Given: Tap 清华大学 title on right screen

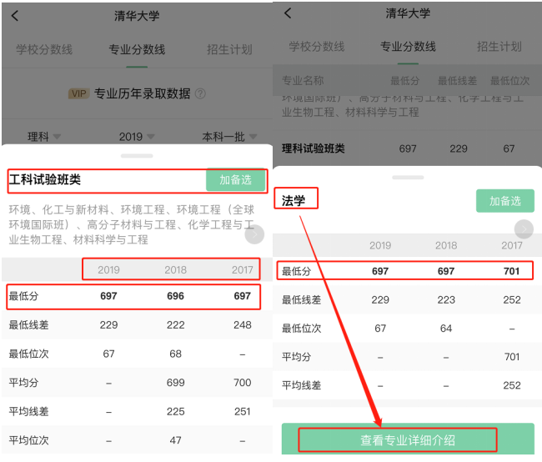Looking at the screenshot, I should pyautogui.click(x=408, y=13).
